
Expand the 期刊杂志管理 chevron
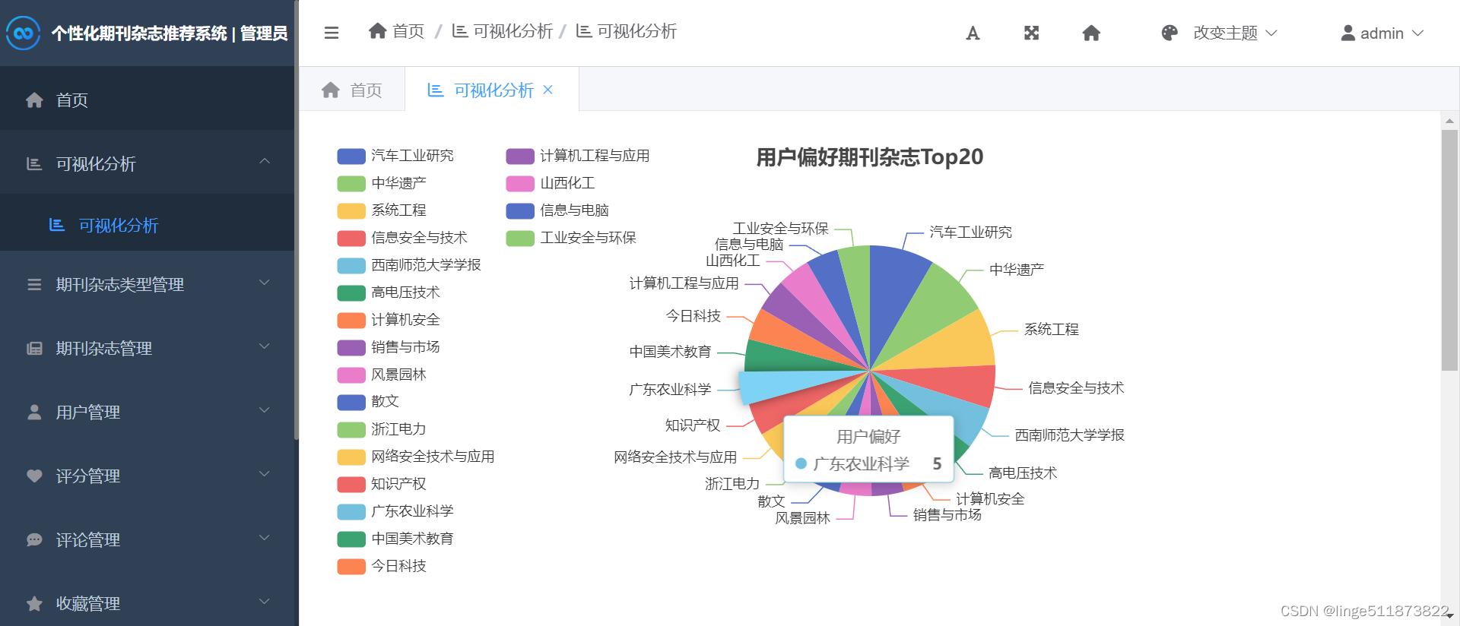tap(265, 346)
